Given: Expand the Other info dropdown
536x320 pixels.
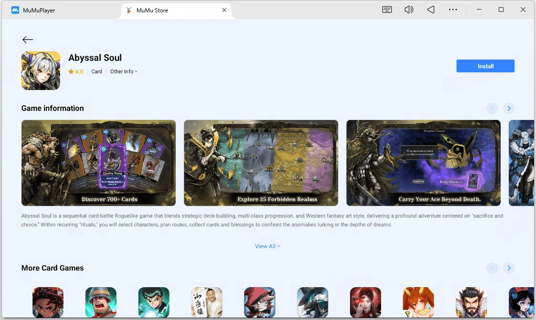Looking at the screenshot, I should (x=124, y=71).
